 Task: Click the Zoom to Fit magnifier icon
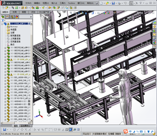71,13
